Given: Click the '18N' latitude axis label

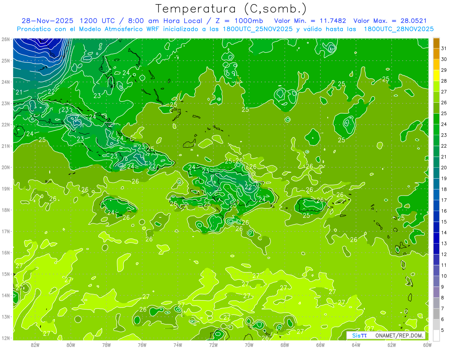Looking at the screenshot, I should click(x=6, y=210).
